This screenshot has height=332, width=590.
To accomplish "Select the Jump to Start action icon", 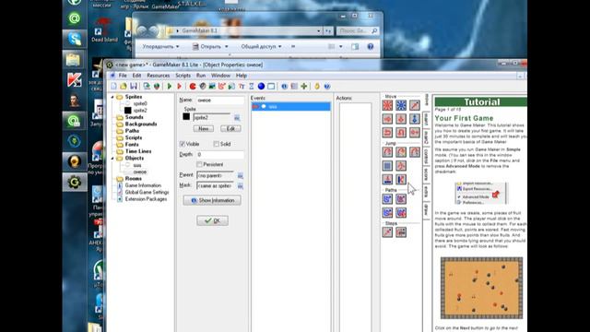I will click(401, 152).
